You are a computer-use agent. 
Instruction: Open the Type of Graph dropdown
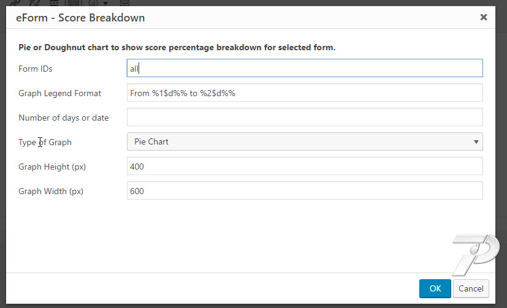(305, 141)
